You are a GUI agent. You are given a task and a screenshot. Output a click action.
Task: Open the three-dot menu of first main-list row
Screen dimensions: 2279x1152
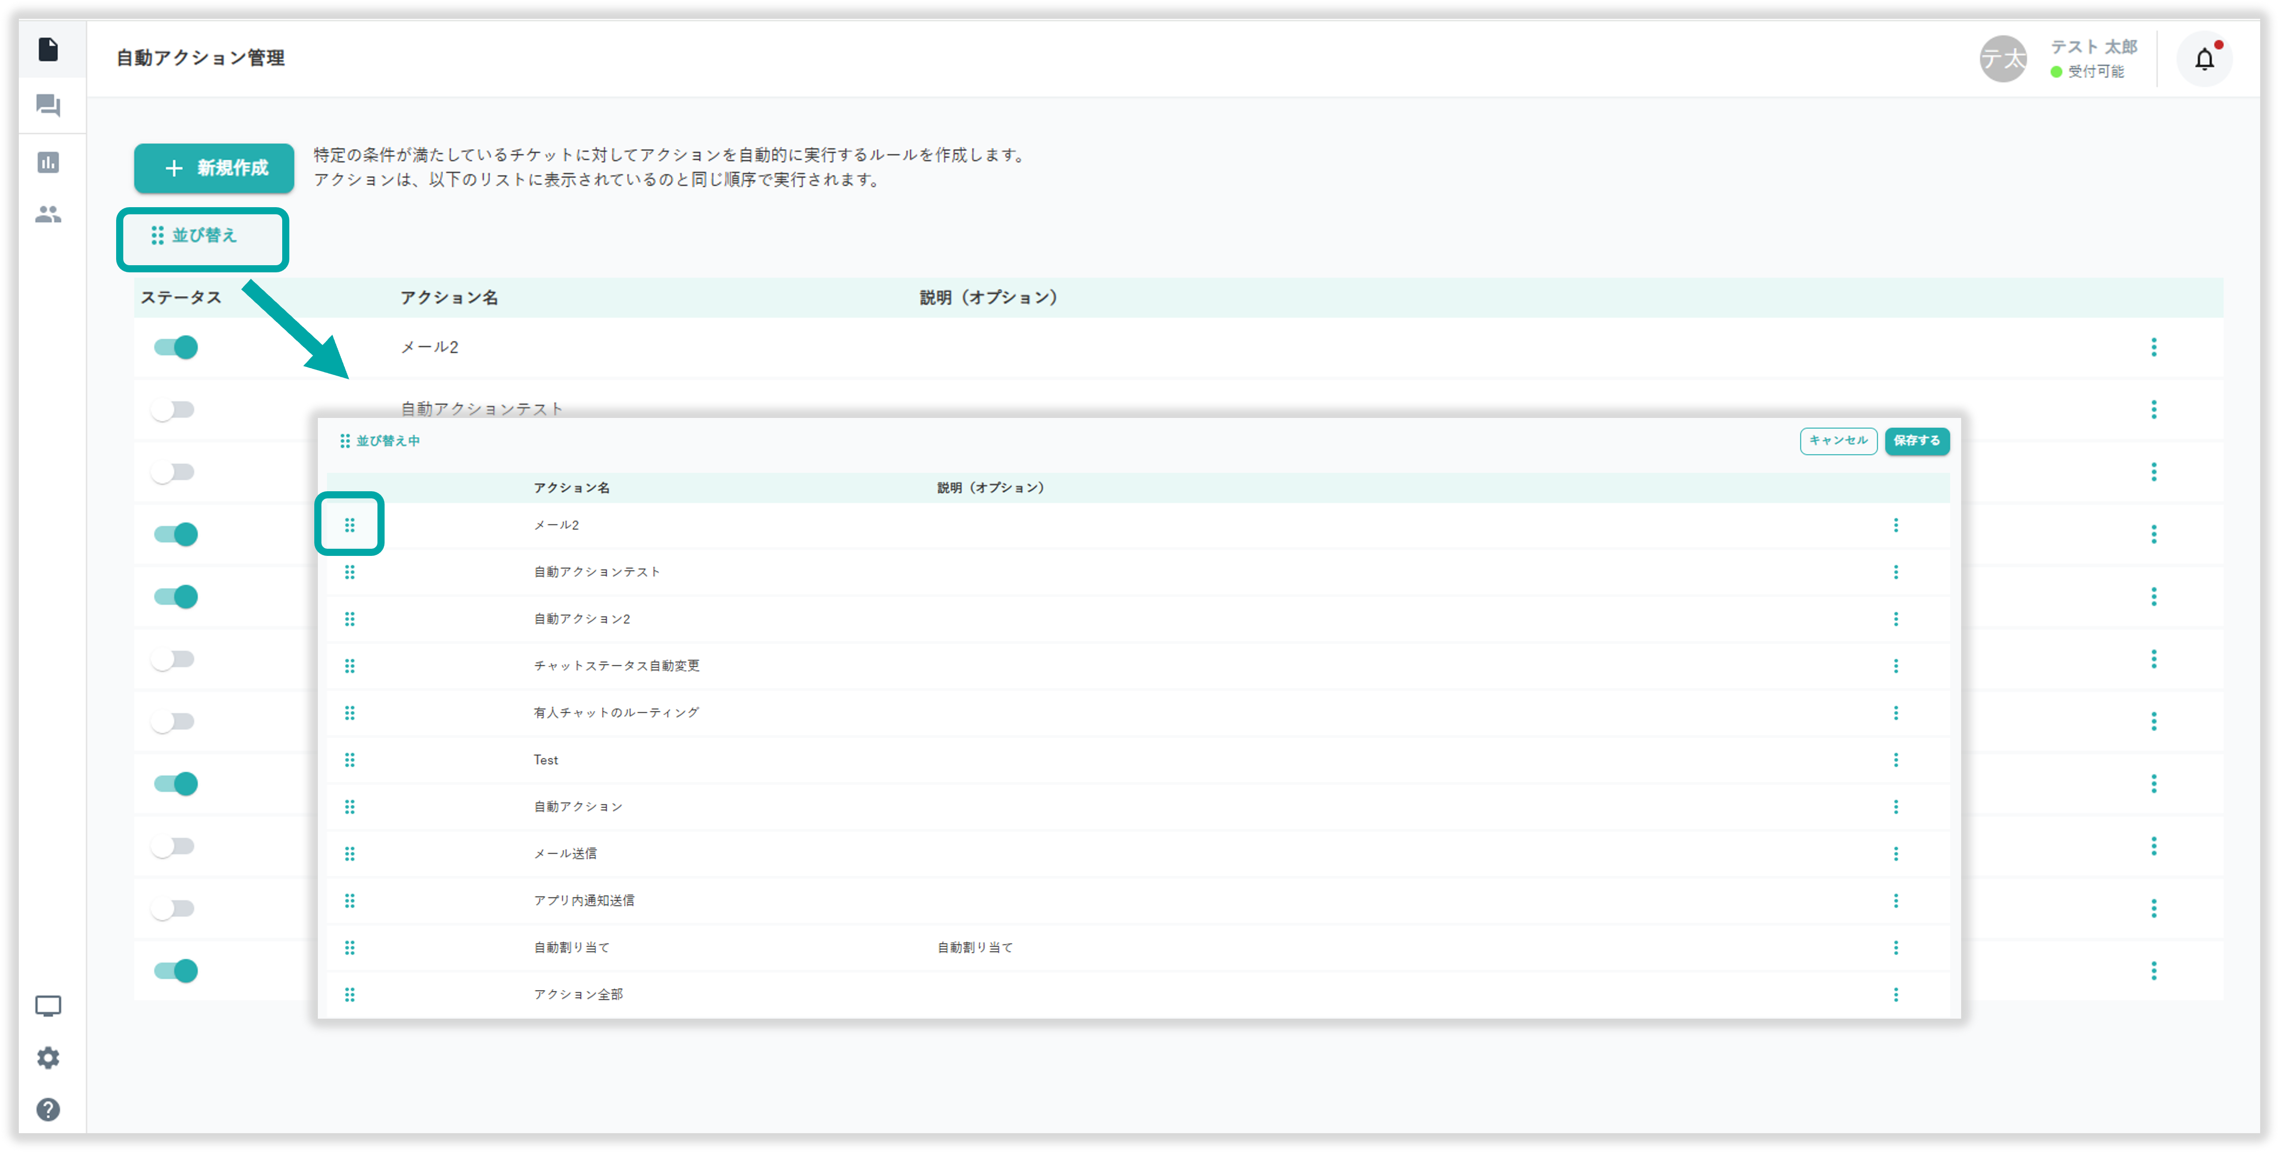click(x=2153, y=348)
